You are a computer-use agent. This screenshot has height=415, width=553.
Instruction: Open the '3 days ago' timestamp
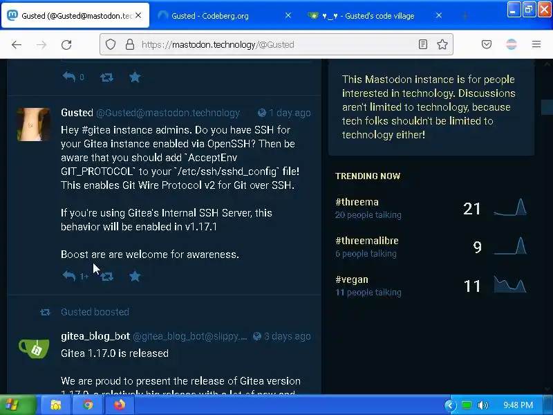(x=288, y=336)
